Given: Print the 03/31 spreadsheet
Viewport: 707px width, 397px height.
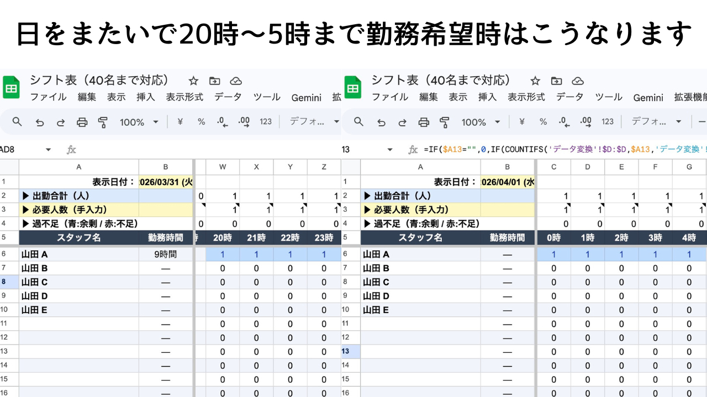Looking at the screenshot, I should click(82, 122).
